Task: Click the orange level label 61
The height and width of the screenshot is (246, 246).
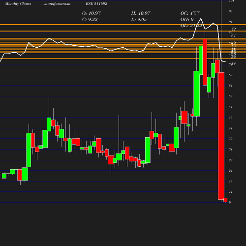Action: [233, 36]
